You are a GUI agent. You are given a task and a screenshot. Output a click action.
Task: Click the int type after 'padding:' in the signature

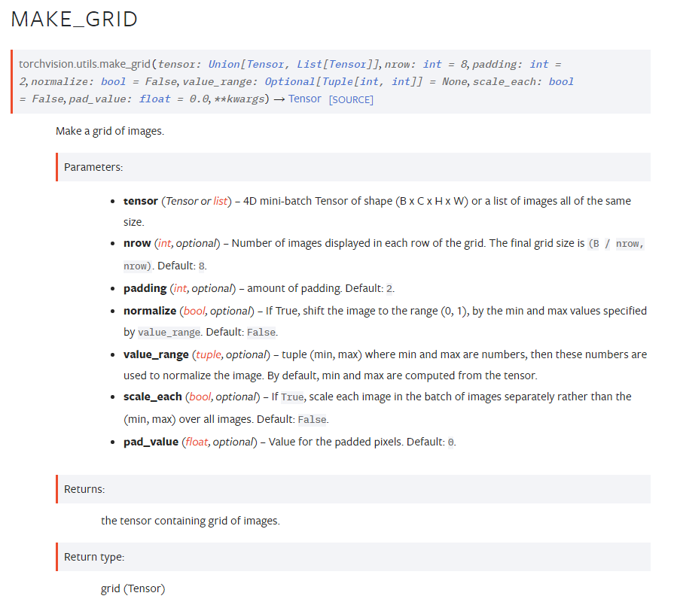pos(539,65)
